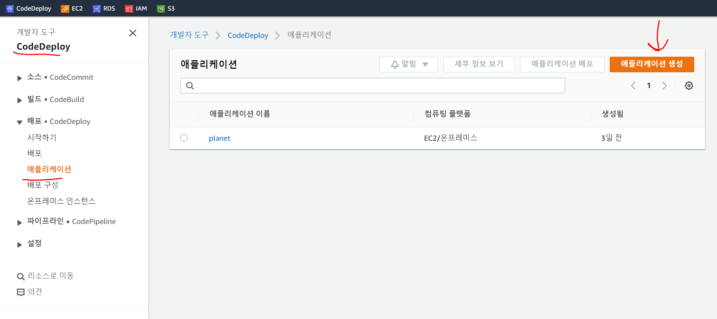Screen dimensions: 717x319
Task: Click the bell icon on 알림 button
Action: click(395, 65)
